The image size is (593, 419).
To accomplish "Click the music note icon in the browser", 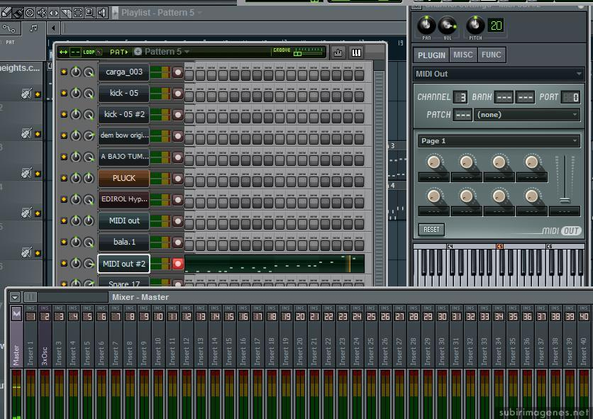I will click(x=33, y=28).
